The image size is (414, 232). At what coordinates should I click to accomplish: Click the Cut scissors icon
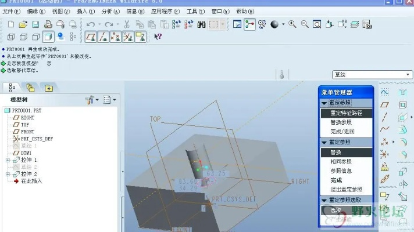[126, 24]
